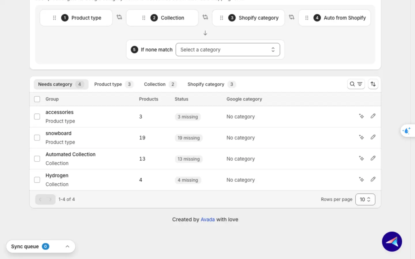The height and width of the screenshot is (259, 415).
Task: Open the chat launcher bubble
Action: (392, 242)
